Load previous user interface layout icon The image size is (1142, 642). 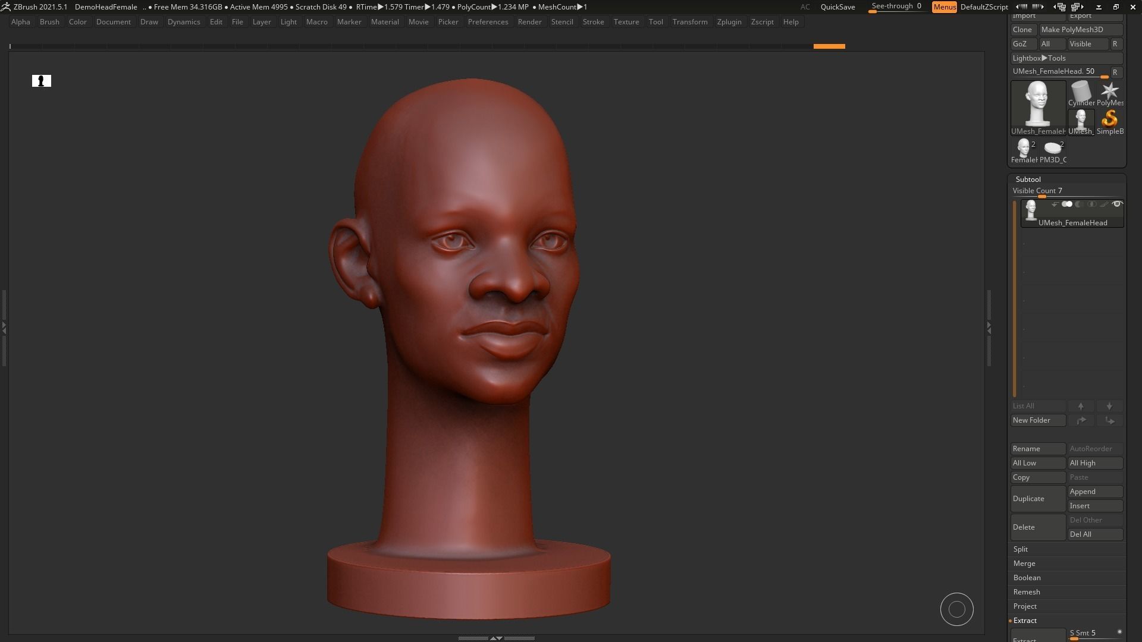click(x=1060, y=7)
